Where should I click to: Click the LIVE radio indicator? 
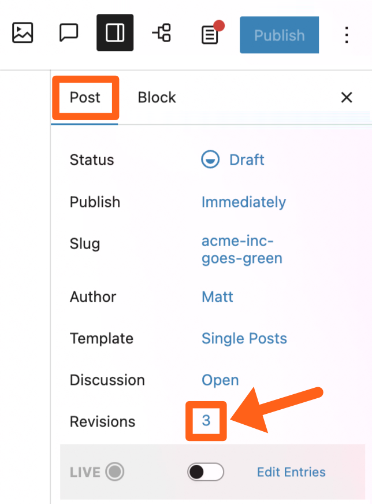tap(116, 472)
